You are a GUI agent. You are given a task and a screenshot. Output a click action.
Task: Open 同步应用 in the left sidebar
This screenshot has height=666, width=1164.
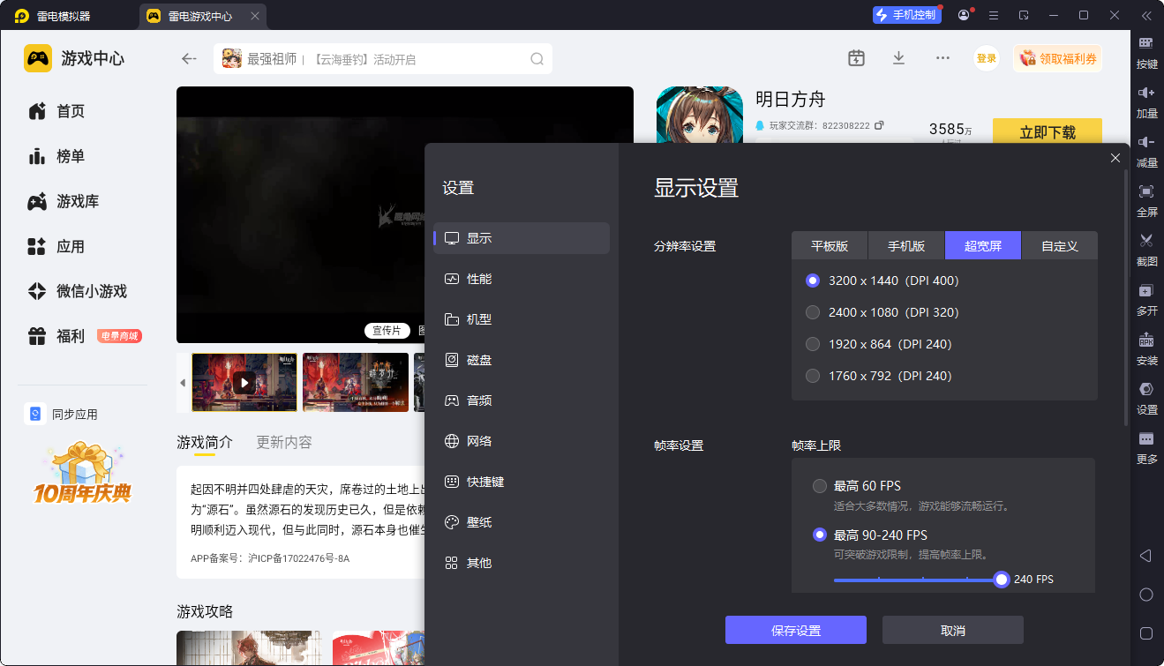(62, 414)
